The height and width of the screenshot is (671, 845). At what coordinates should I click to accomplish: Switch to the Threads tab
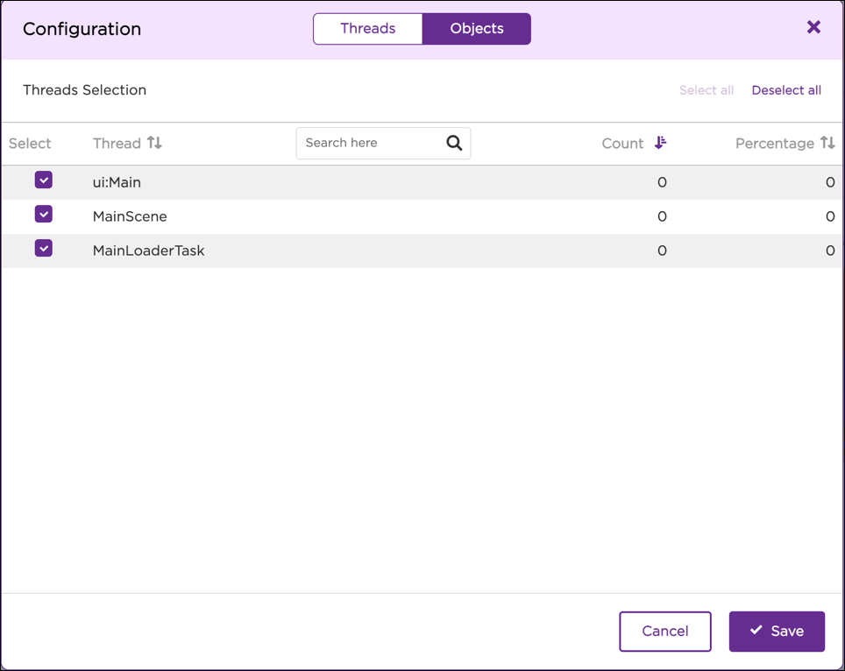[x=367, y=28]
